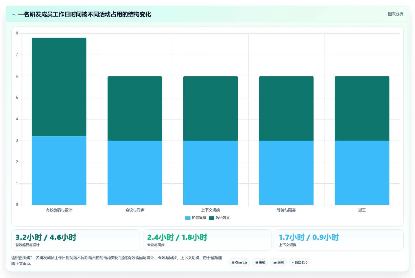Click the dark green 改进效果 segment for 会议与同步
Screen dimensions: 415x278
pos(135,108)
